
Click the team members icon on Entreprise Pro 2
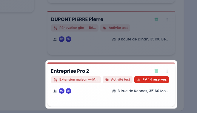(x=55, y=91)
